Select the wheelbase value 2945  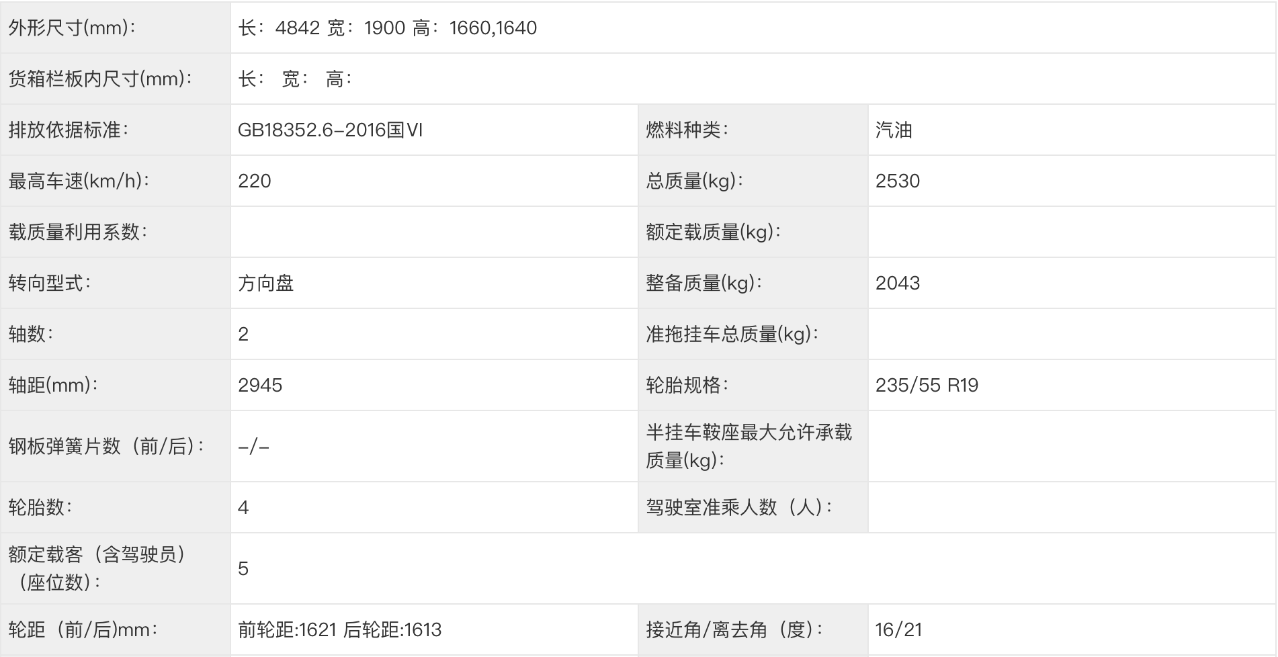pyautogui.click(x=260, y=385)
